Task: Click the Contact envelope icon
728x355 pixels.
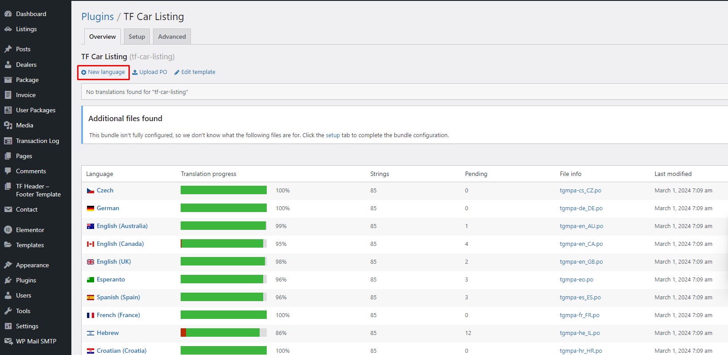Action: [8, 209]
